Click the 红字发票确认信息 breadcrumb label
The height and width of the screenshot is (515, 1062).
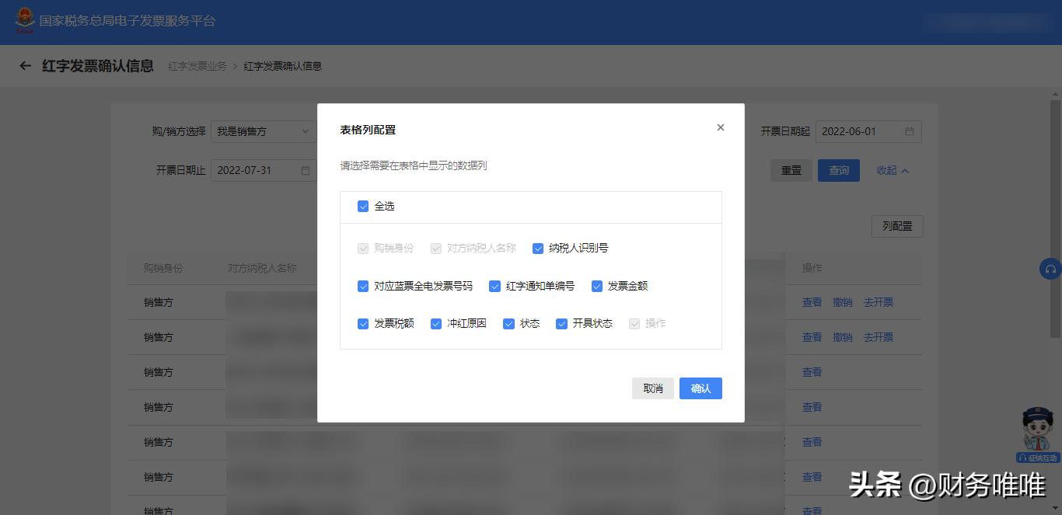[x=284, y=67]
